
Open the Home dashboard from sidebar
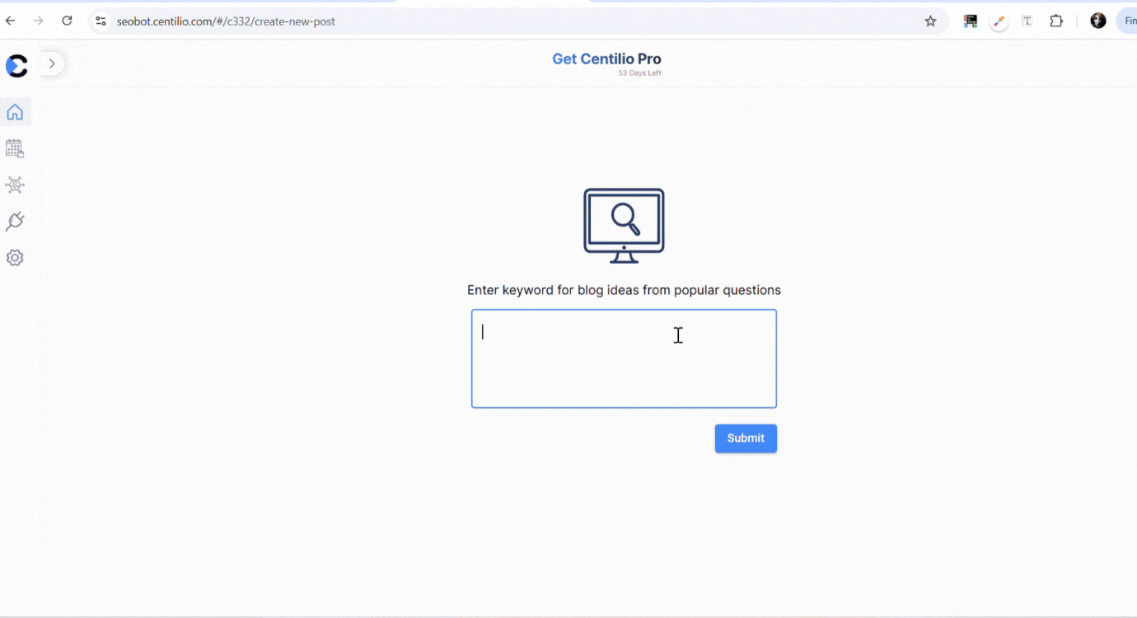15,111
